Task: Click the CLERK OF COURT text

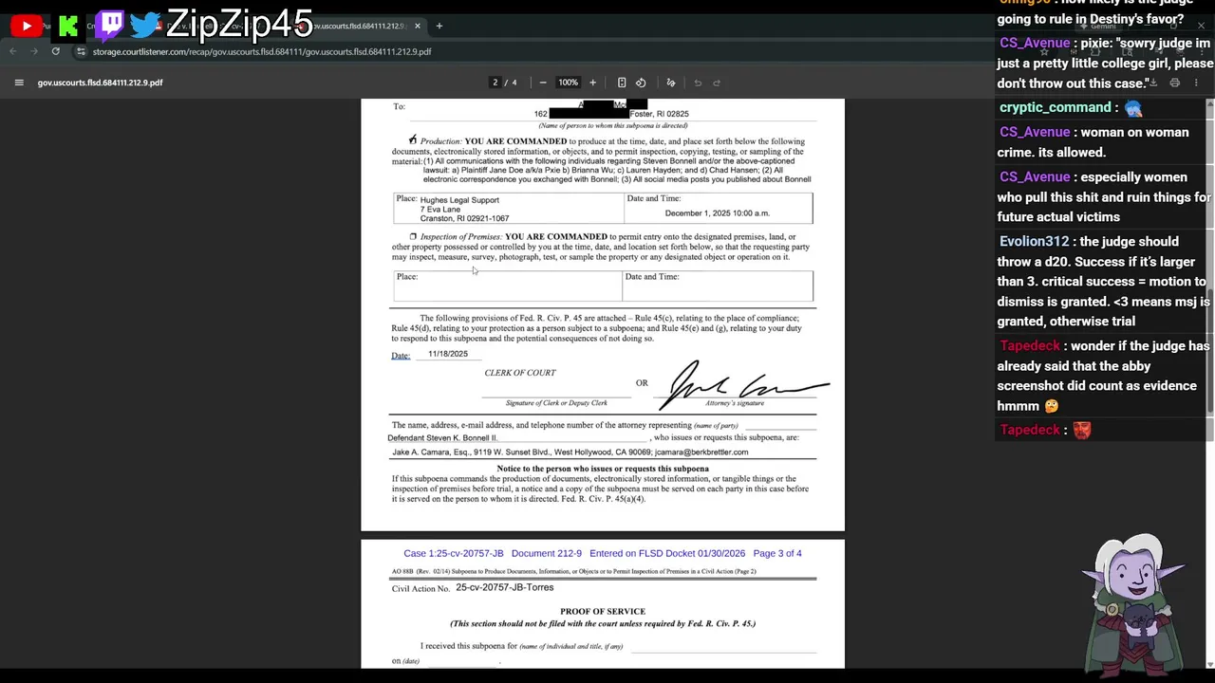Action: point(520,373)
